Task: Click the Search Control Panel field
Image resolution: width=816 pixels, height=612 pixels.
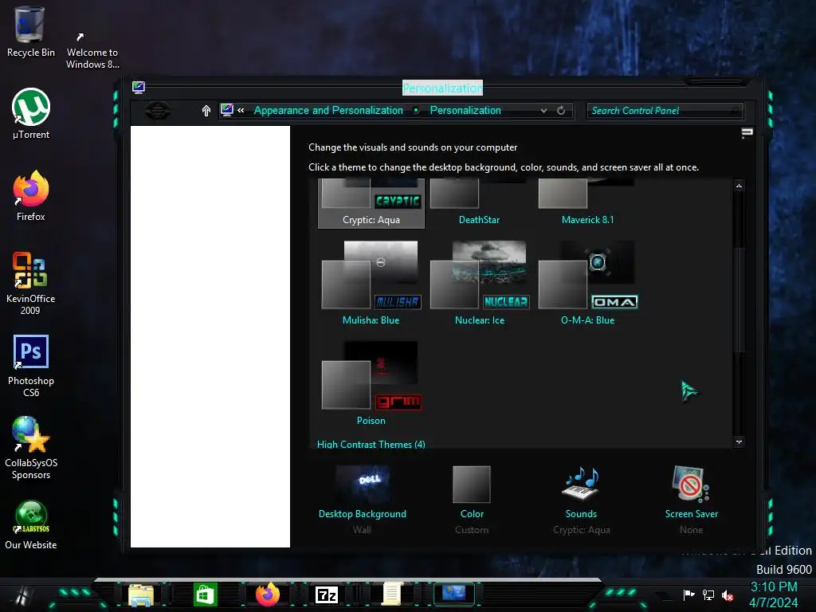Action: click(665, 111)
